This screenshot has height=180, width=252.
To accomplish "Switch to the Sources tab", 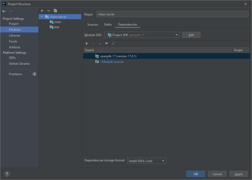I will (x=92, y=25).
